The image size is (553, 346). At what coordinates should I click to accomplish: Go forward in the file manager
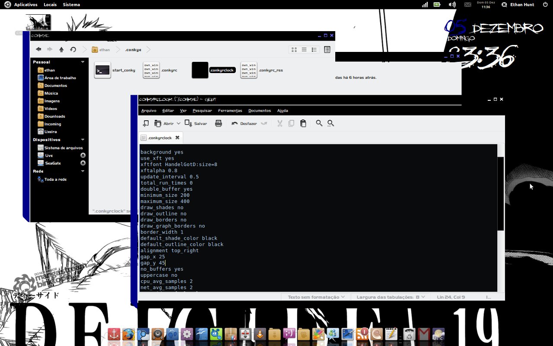point(50,50)
